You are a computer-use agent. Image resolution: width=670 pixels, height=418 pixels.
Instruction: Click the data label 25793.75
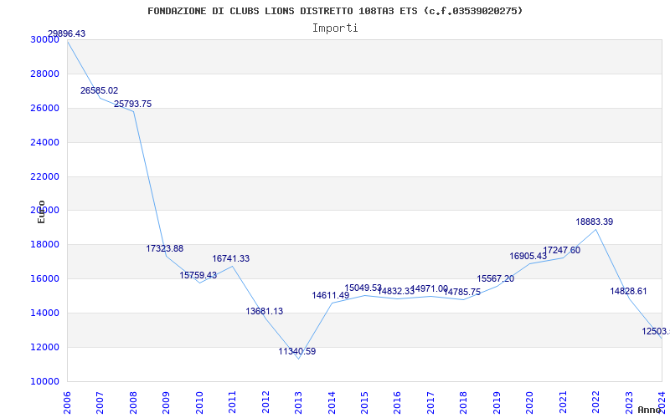(132, 104)
